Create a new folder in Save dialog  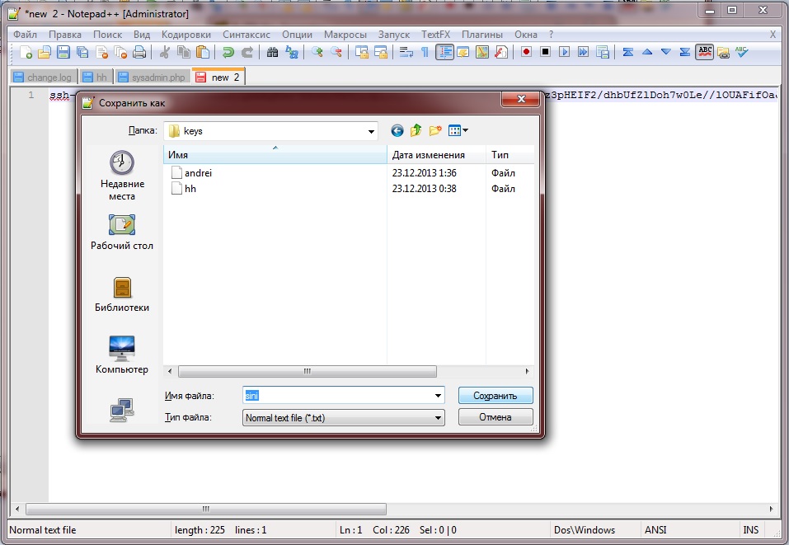pyautogui.click(x=435, y=131)
